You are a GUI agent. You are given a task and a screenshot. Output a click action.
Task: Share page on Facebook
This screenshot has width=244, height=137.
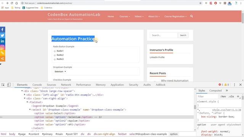coord(3,30)
